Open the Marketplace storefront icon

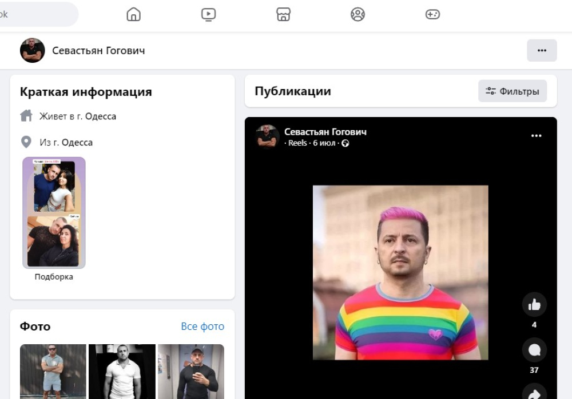(283, 14)
